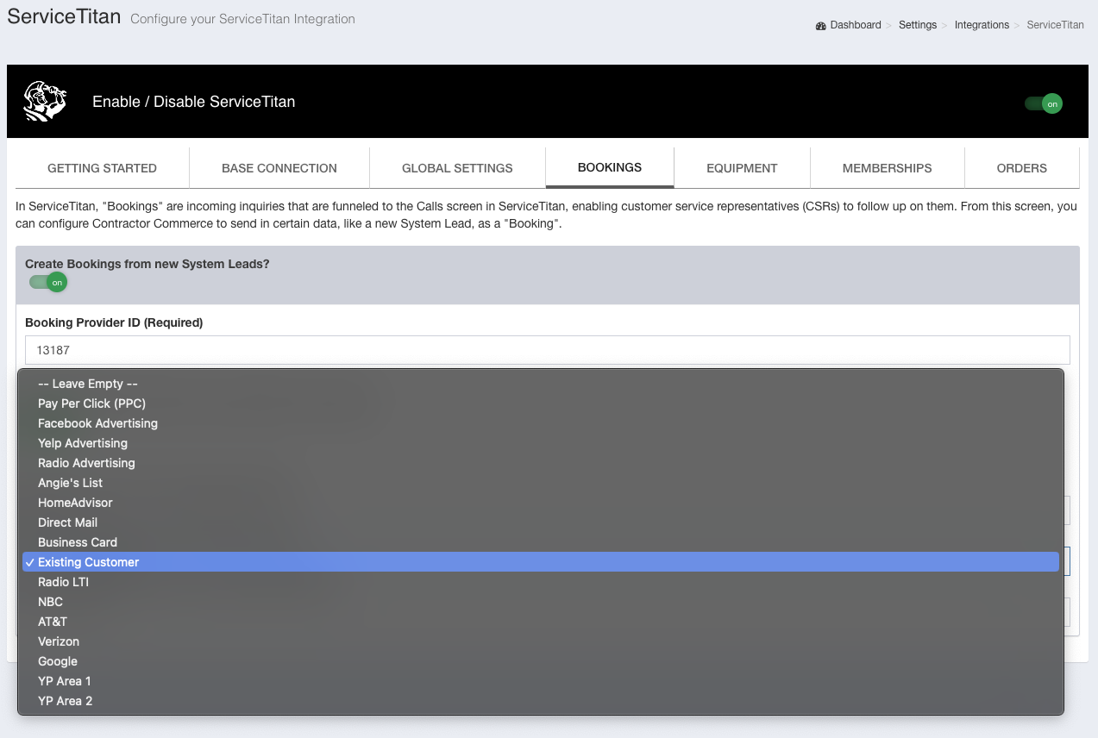This screenshot has width=1098, height=738.
Task: Choose '-- Leave Empty --' from dropdown list
Action: 541,384
